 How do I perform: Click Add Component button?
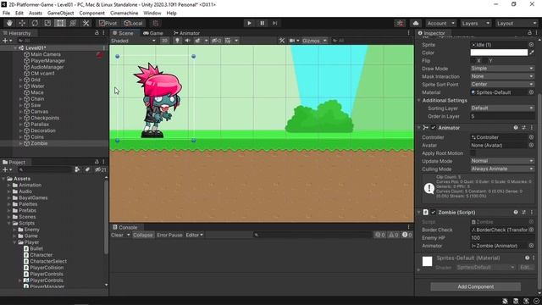coord(476,286)
